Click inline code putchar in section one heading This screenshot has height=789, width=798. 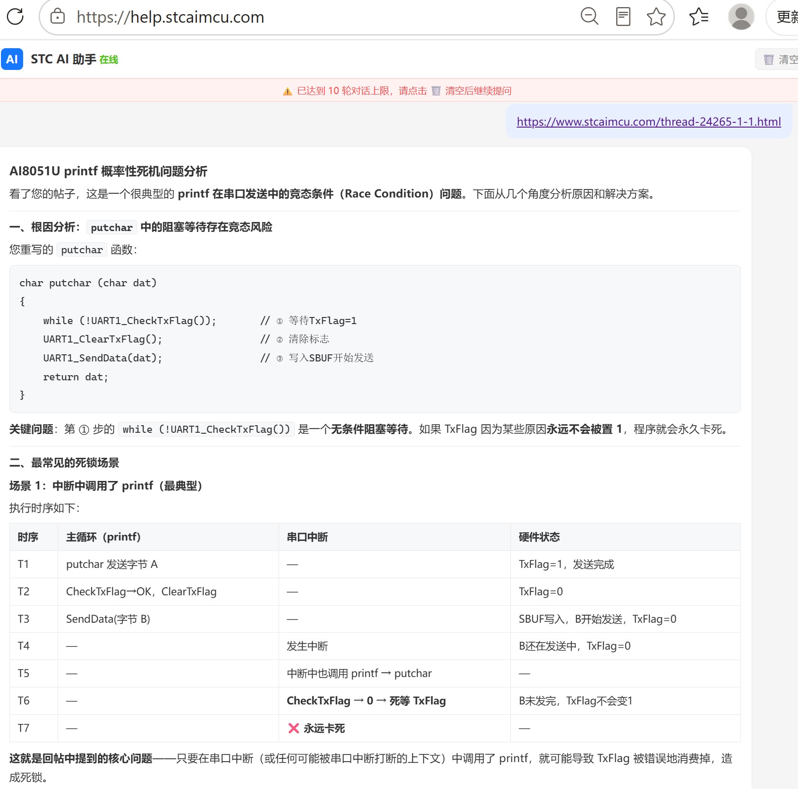click(x=111, y=227)
